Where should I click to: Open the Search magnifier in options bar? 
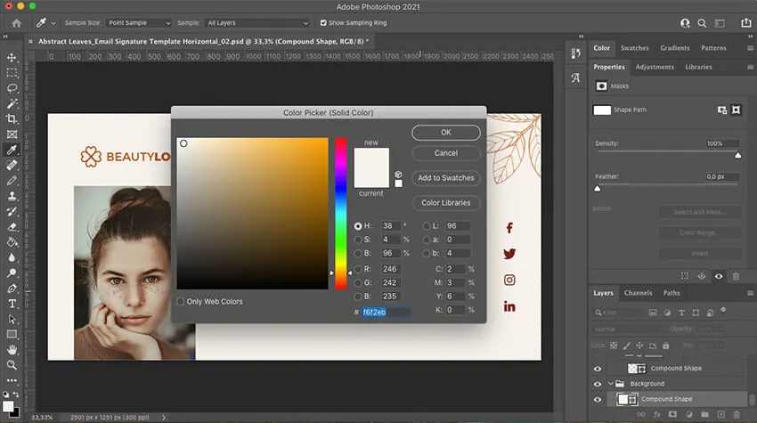[x=702, y=23]
